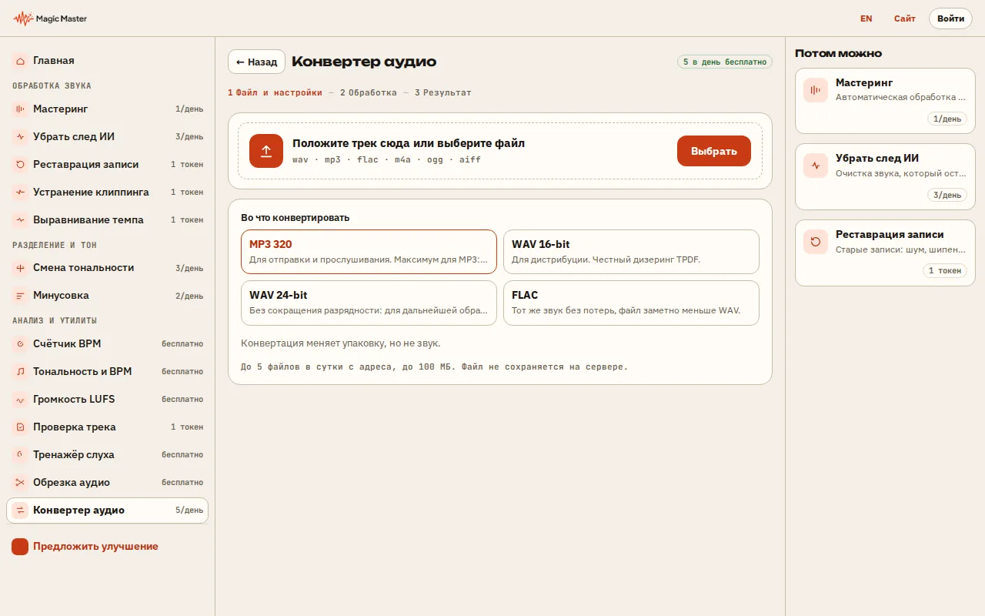Select the Обрезка аудио scissors icon
This screenshot has width=985, height=616.
coord(20,483)
